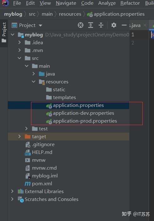Click the Scratches and Consoles icon

tap(21, 199)
